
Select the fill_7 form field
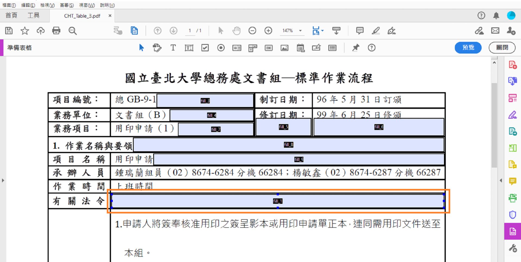coord(216,129)
